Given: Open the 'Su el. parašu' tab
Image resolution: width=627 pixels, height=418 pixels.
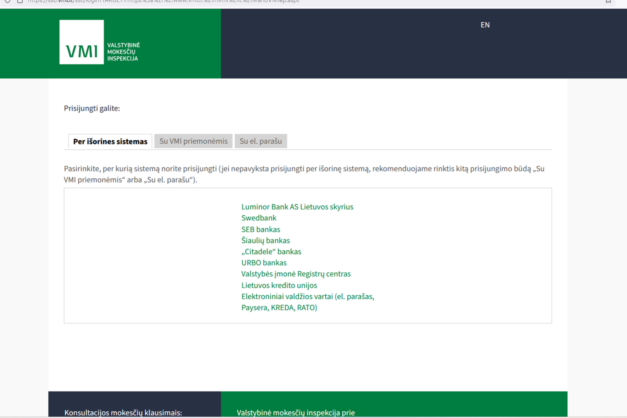Looking at the screenshot, I should (260, 141).
